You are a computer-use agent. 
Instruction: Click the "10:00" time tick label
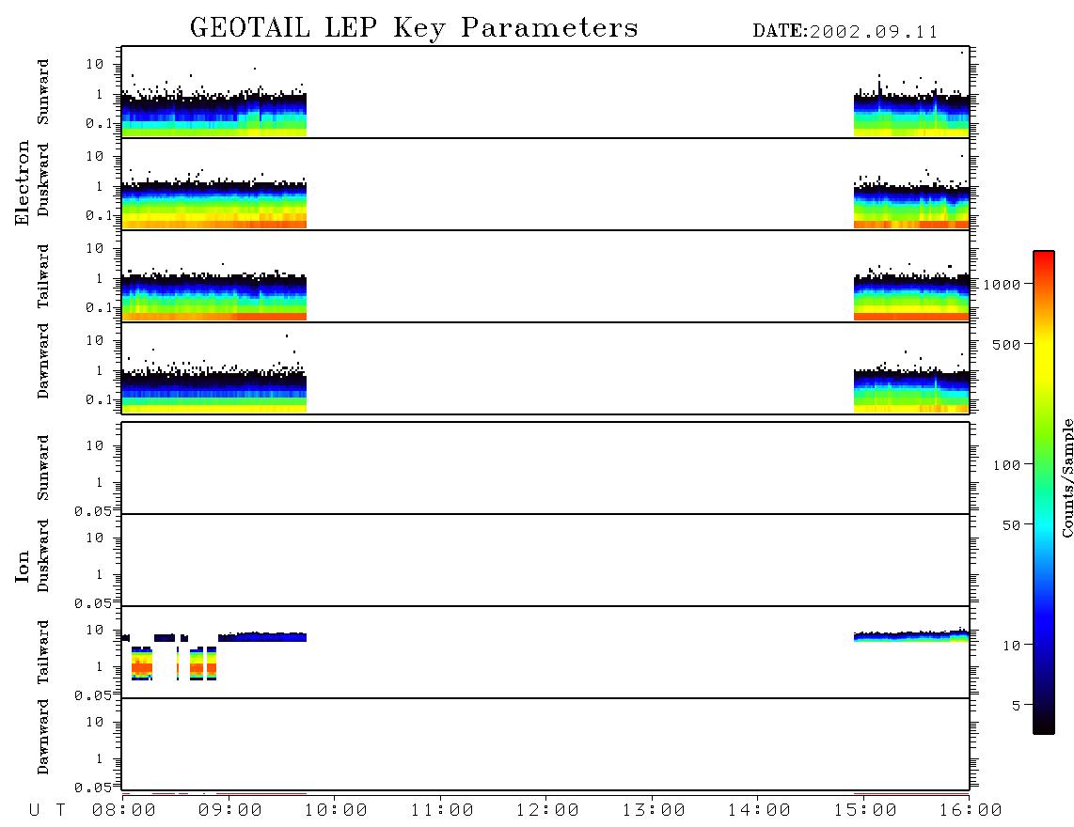(336, 811)
